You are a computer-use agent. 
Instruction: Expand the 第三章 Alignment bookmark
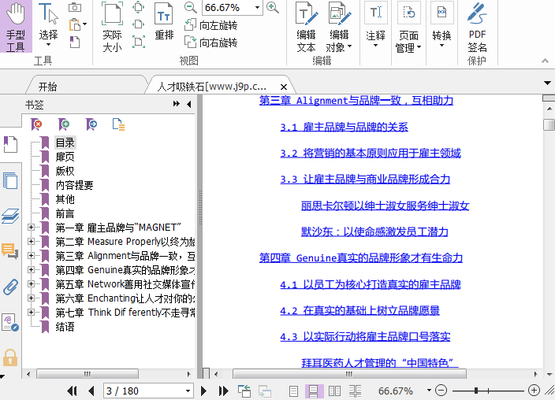[32, 255]
